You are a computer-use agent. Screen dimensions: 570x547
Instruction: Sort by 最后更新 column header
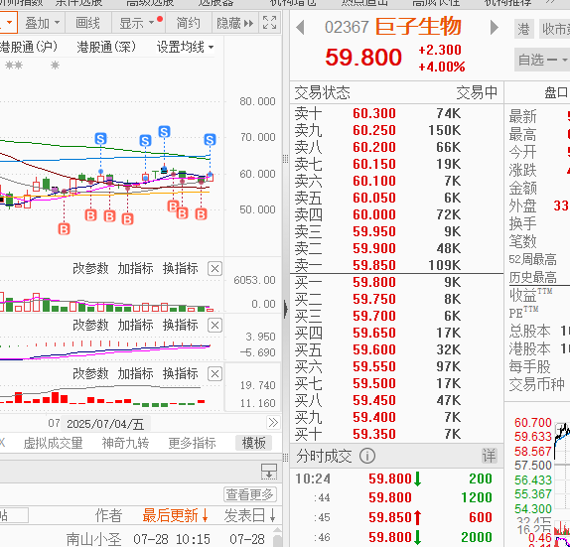tap(175, 515)
